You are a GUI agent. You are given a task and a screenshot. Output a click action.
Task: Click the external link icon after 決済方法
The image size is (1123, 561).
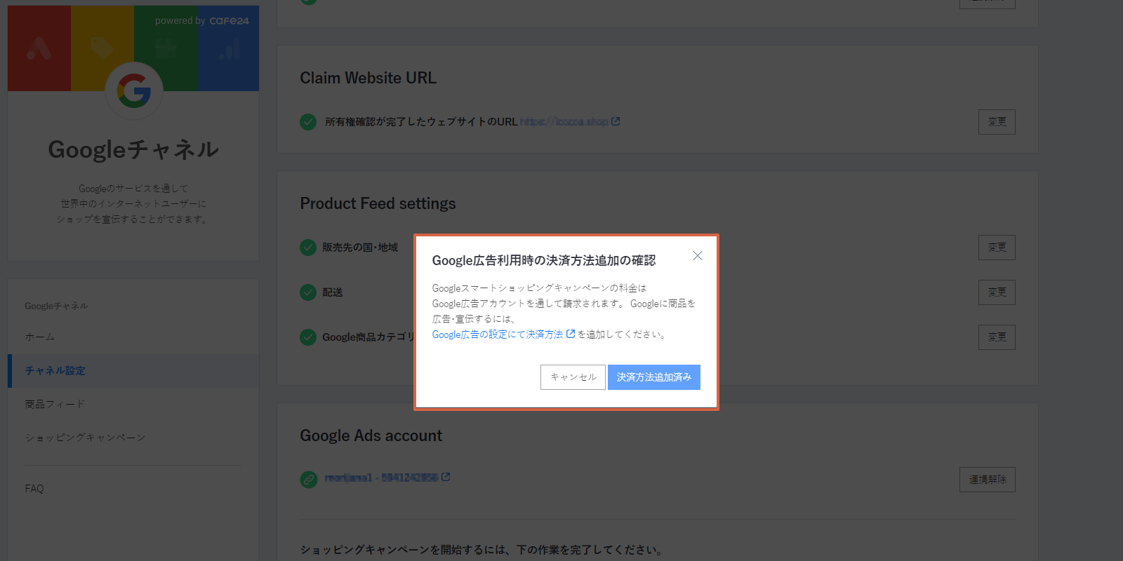571,334
